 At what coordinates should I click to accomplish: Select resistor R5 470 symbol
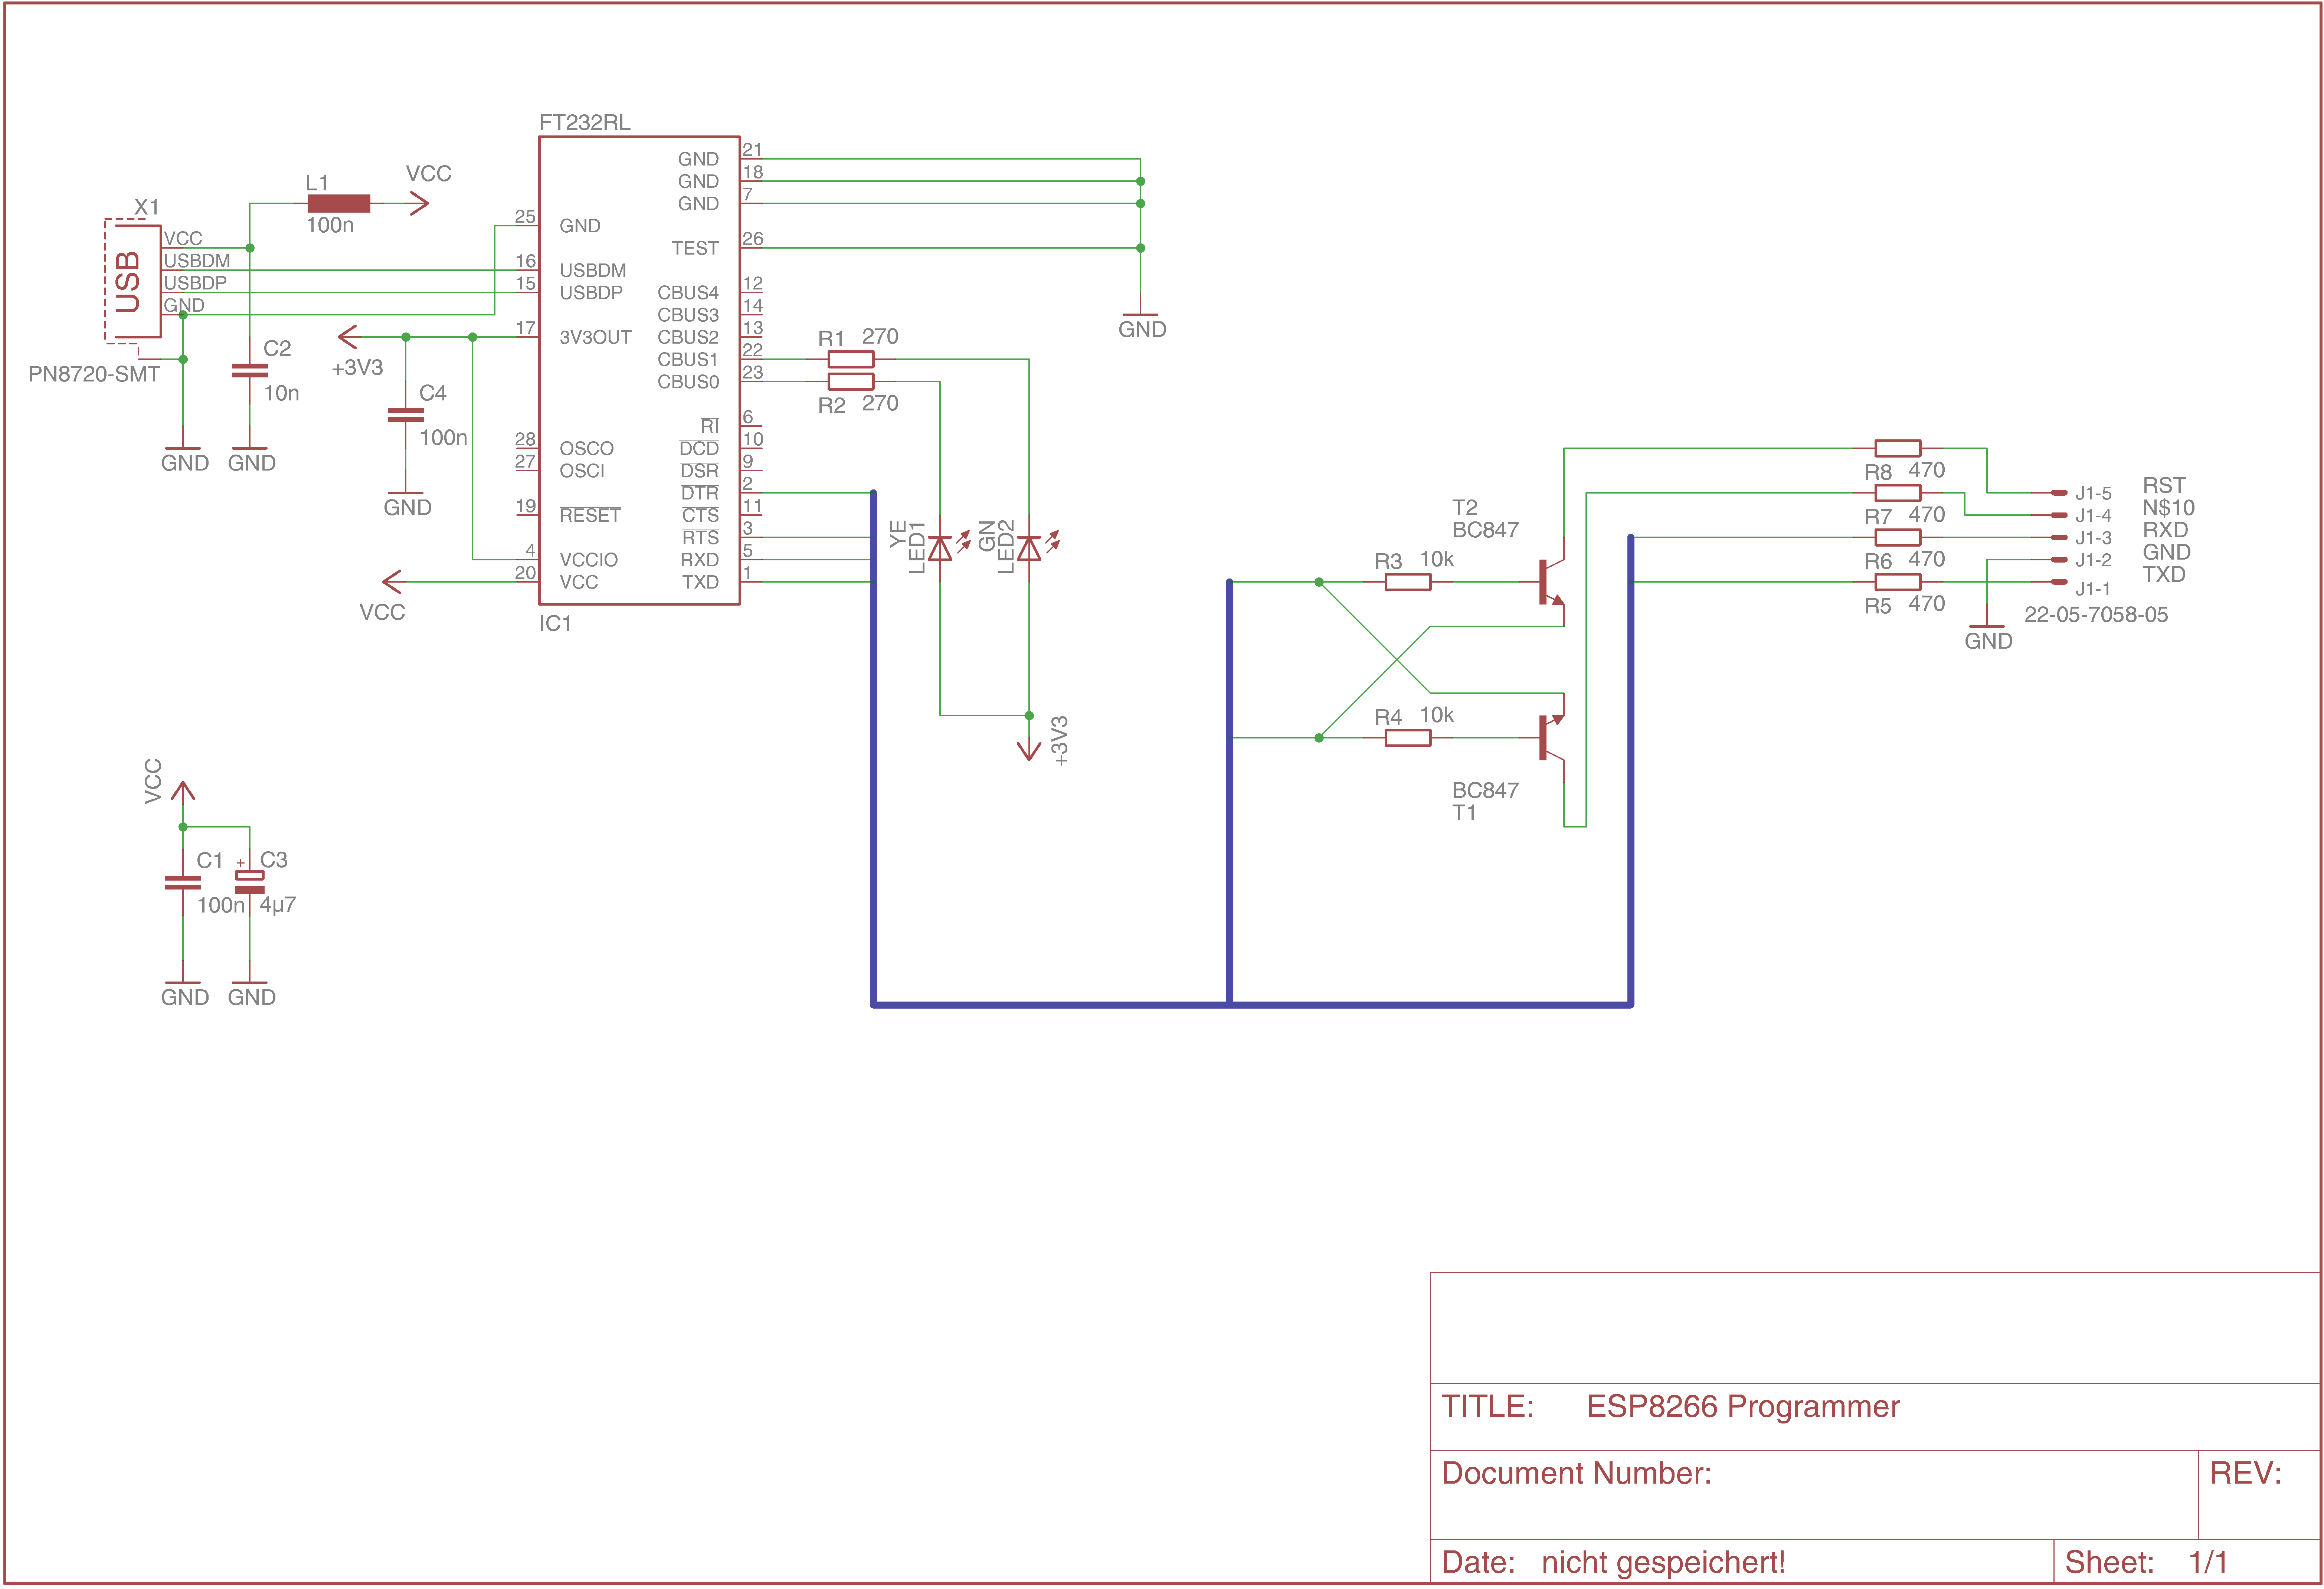pos(1898,582)
